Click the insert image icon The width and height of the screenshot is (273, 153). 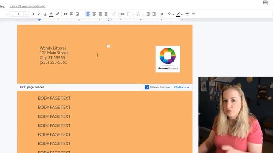[78, 14]
